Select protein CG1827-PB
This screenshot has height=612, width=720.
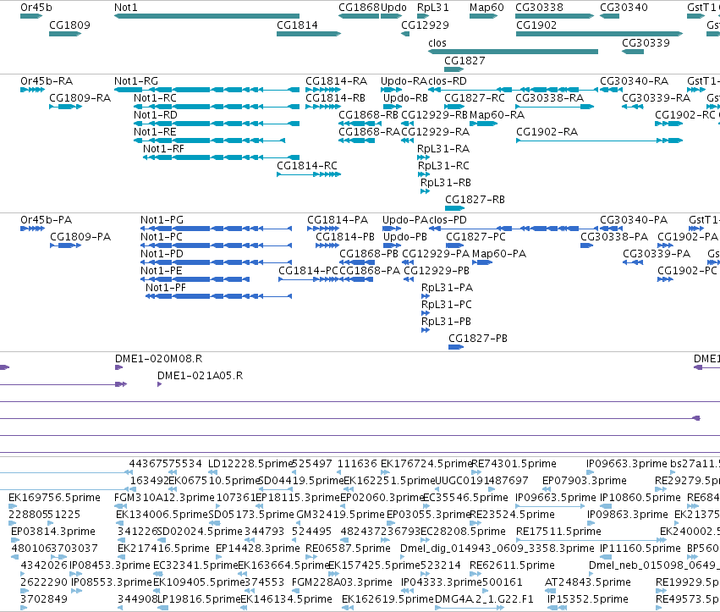[478, 339]
